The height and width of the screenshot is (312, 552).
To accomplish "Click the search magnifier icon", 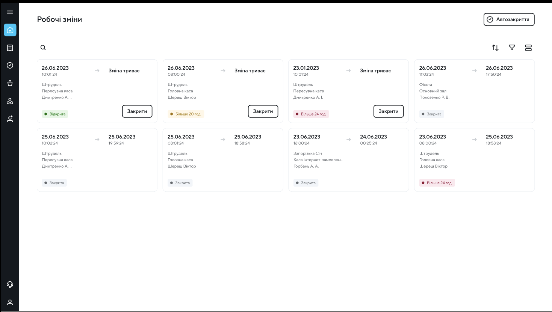I will pos(43,48).
